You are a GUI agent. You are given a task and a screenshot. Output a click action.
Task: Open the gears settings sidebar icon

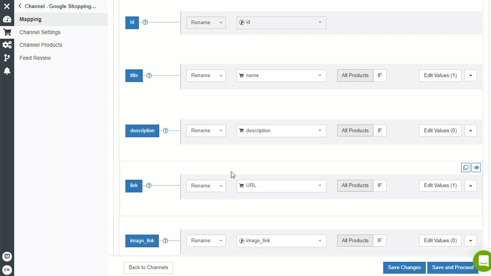(x=7, y=45)
